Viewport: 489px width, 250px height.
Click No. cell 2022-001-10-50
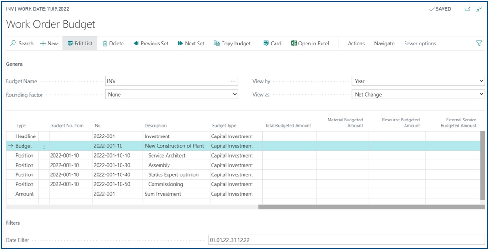(118, 184)
